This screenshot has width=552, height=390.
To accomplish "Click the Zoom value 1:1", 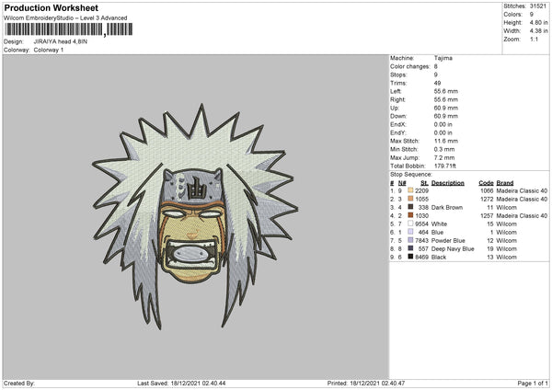I will 534,40.
